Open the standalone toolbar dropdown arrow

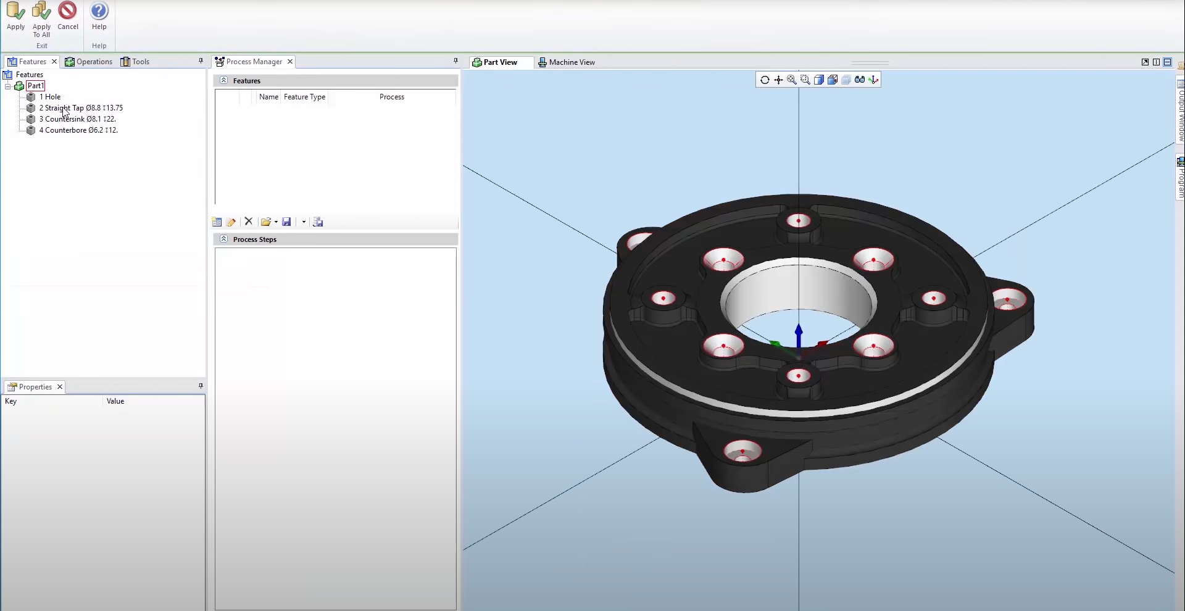click(x=304, y=222)
